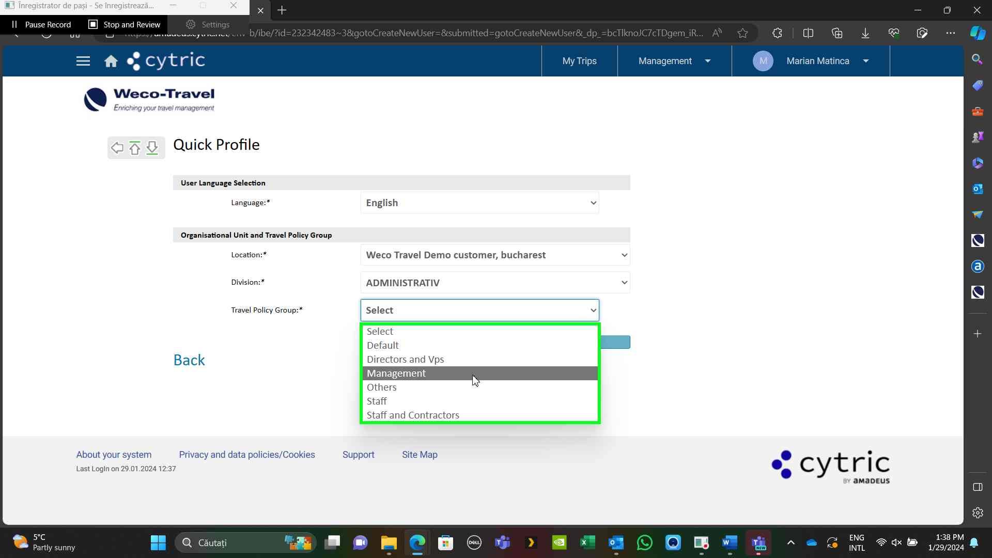Open the Windows Start menu
Screen dimensions: 992x558
158,542
